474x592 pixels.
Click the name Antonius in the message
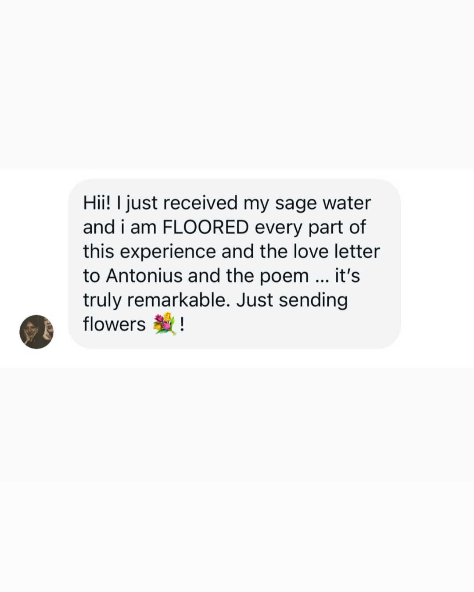coord(144,276)
